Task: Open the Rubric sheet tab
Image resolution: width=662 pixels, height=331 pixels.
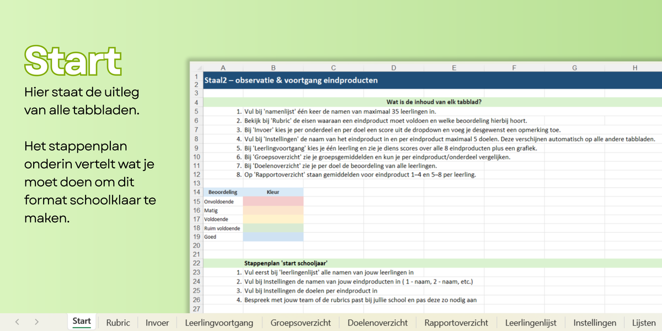Action: click(x=118, y=323)
